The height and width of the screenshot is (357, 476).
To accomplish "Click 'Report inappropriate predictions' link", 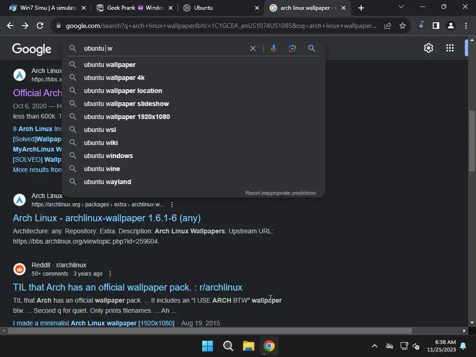I will (280, 193).
